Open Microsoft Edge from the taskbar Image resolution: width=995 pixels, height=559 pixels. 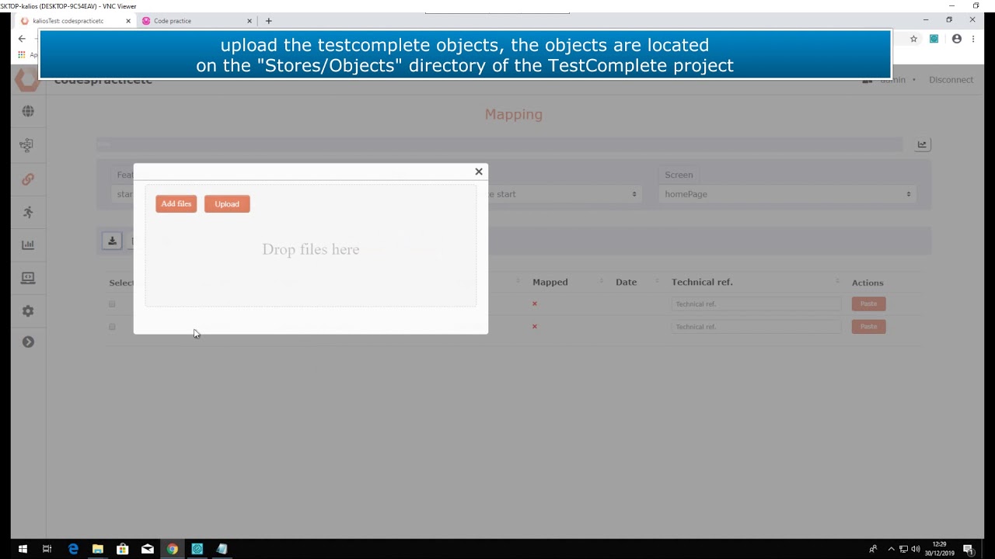coord(73,549)
